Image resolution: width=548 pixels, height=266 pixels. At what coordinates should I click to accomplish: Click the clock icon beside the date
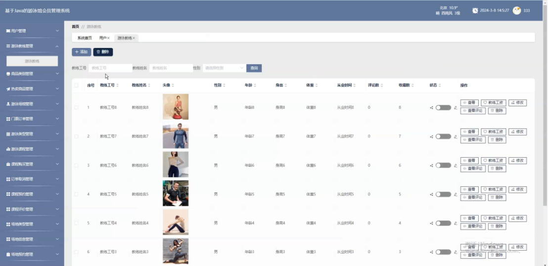(x=475, y=10)
